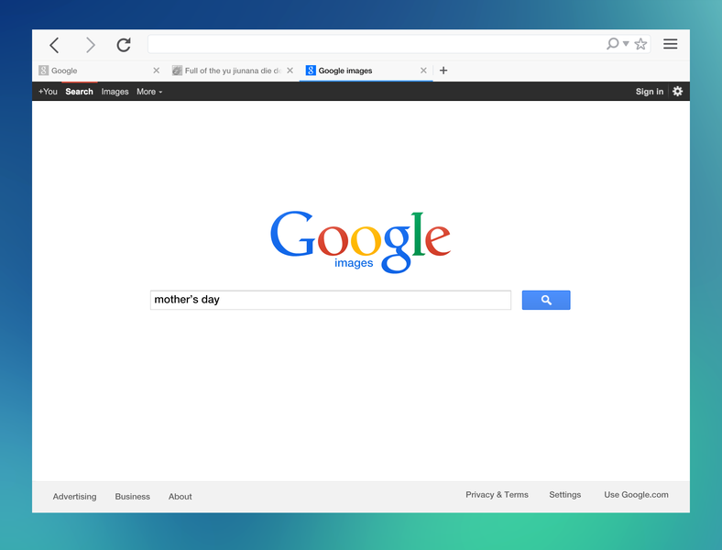Click the Google tab favicon
722x550 pixels.
coord(43,71)
